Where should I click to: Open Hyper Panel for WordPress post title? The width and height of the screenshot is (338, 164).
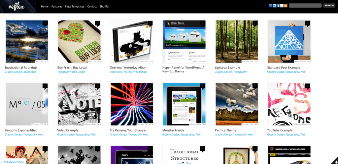pos(183,69)
